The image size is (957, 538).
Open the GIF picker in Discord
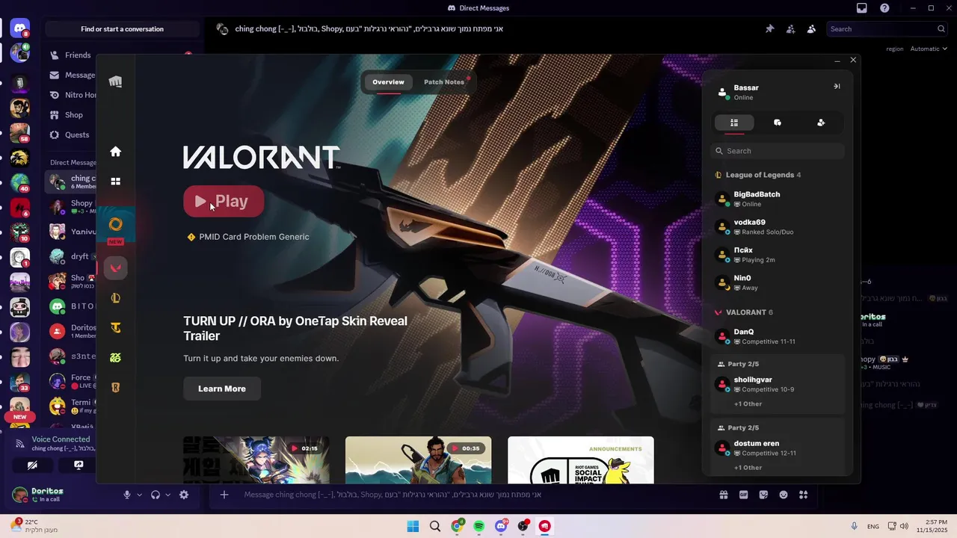click(744, 495)
